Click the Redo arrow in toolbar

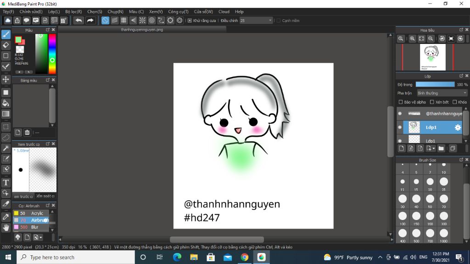pyautogui.click(x=90, y=20)
